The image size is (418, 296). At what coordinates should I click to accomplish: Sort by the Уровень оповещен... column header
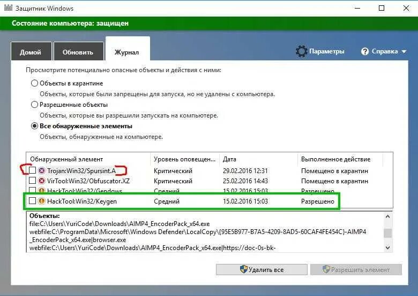click(185, 159)
